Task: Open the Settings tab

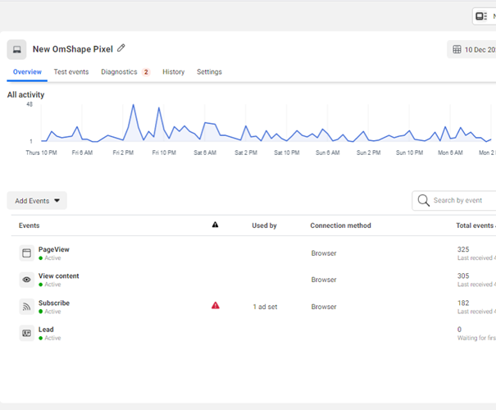Action: point(209,72)
